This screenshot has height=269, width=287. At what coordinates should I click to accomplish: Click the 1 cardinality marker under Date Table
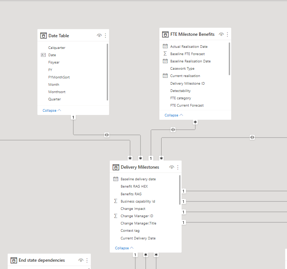click(73, 117)
